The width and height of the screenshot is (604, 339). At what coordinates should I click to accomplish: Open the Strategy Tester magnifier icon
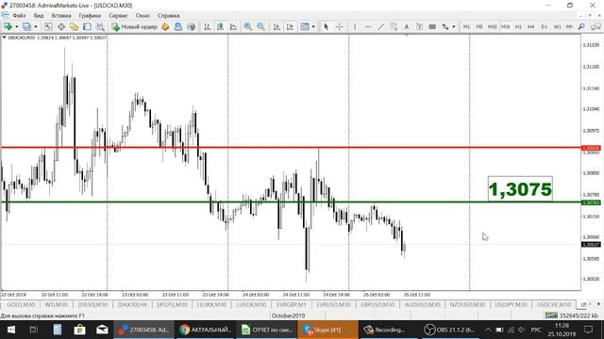coord(100,26)
